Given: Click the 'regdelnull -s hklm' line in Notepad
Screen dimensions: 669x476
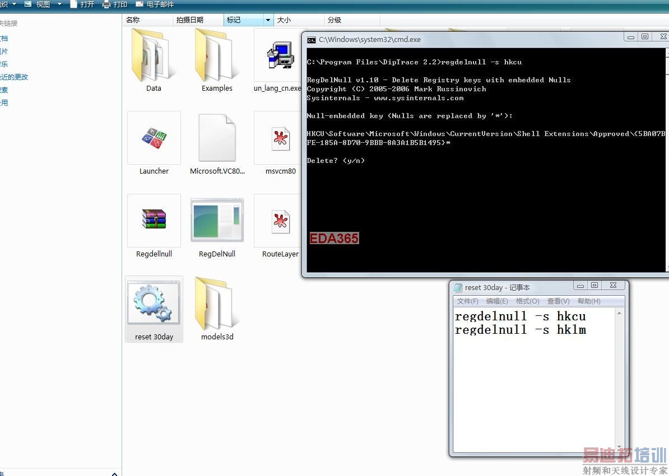Looking at the screenshot, I should point(520,330).
